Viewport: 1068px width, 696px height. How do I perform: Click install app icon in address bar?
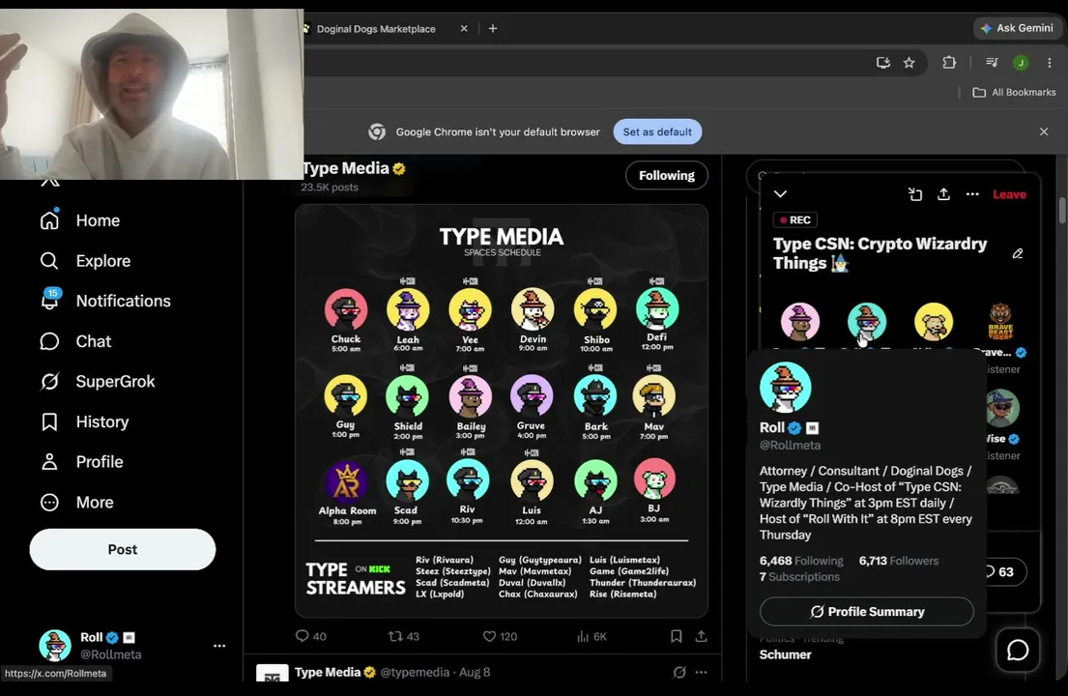tap(883, 63)
